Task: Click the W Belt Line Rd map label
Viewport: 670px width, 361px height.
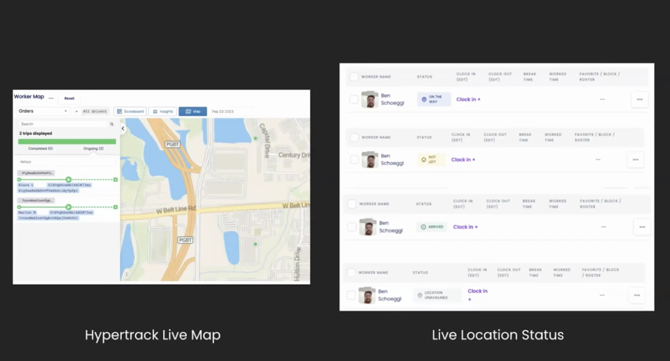Action: pos(176,210)
